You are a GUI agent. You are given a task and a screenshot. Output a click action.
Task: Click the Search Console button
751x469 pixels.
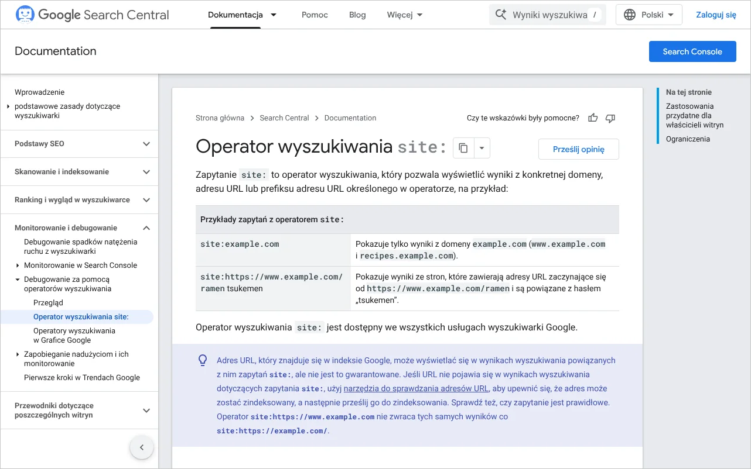pos(692,51)
